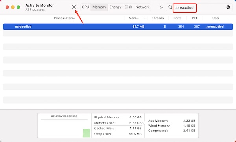Click the Activity Monitor window title
This screenshot has height=142, width=236.
pyautogui.click(x=40, y=5)
